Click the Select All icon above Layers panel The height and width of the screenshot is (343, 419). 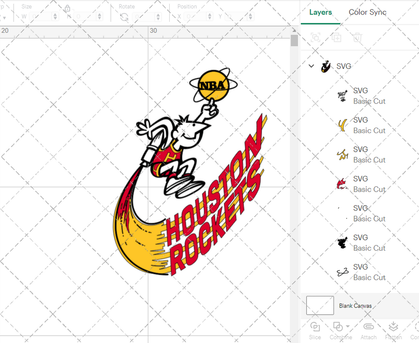pos(316,38)
